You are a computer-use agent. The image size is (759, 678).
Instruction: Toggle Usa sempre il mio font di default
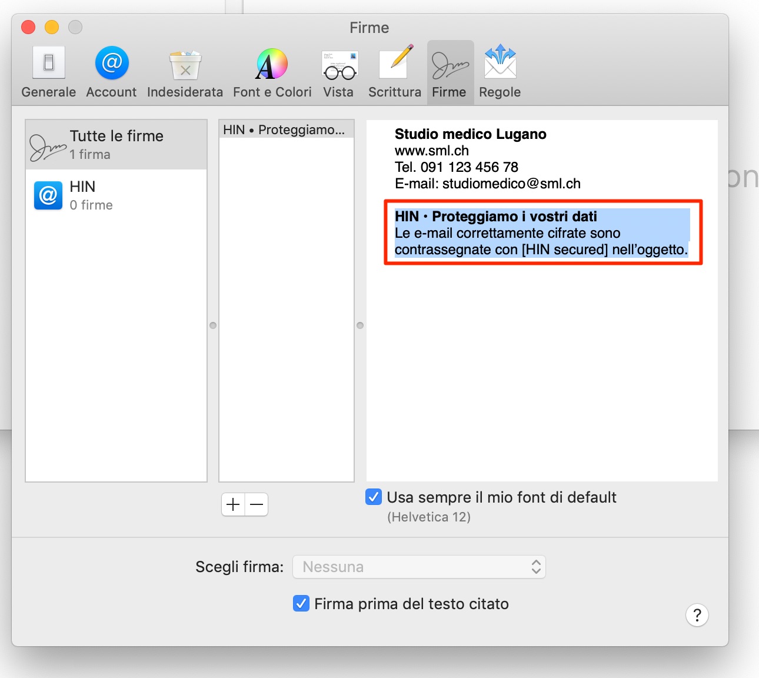coord(374,497)
